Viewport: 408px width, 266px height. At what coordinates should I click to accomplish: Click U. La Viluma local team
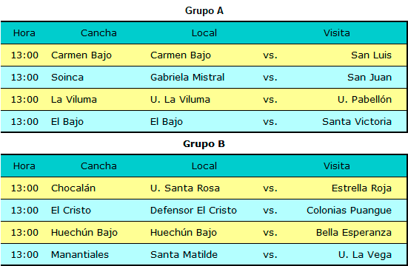[180, 99]
